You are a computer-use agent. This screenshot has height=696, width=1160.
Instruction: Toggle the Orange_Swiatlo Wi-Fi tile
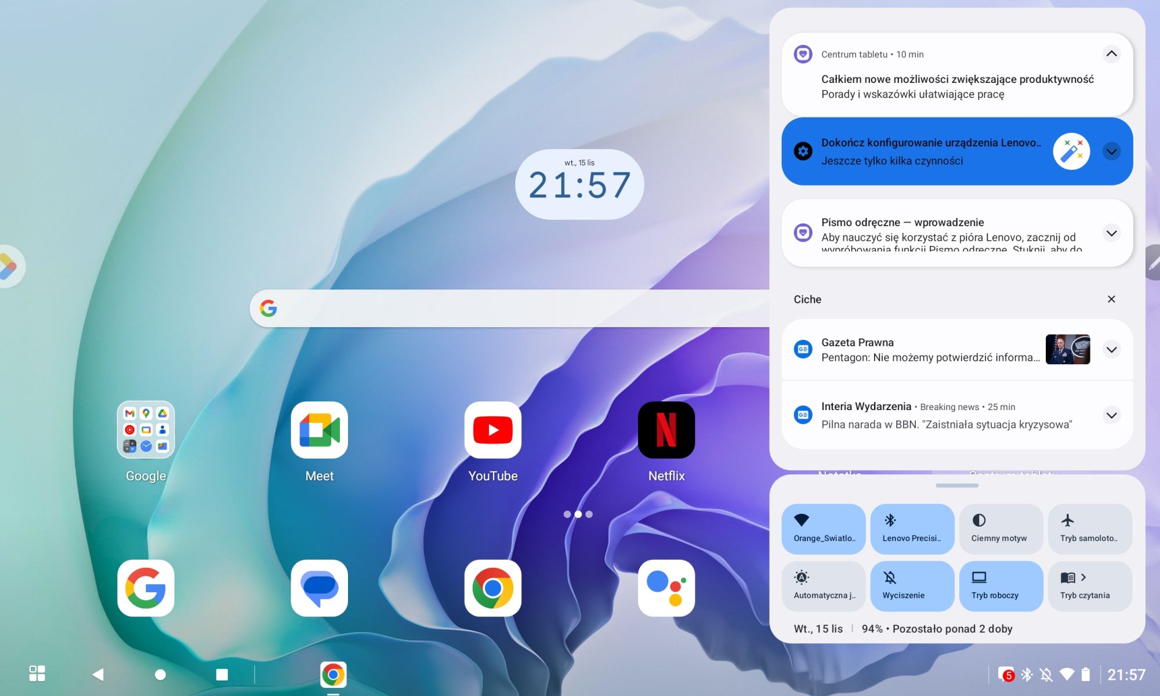[x=824, y=529]
